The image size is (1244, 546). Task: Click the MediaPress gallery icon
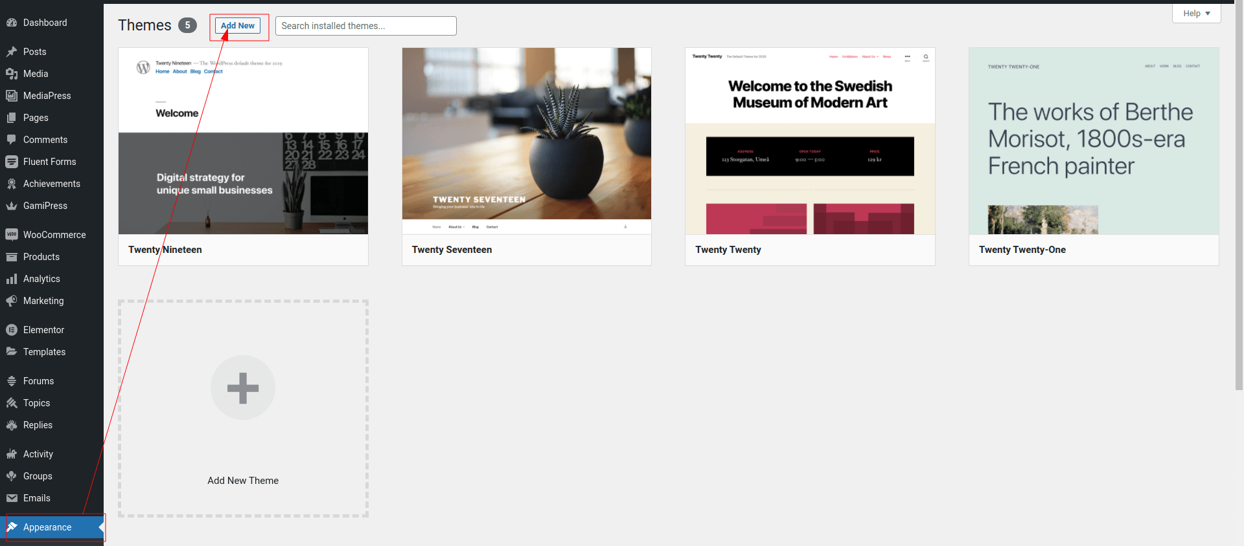[12, 96]
